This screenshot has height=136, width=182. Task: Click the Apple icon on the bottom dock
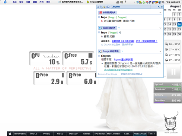coord(10,133)
